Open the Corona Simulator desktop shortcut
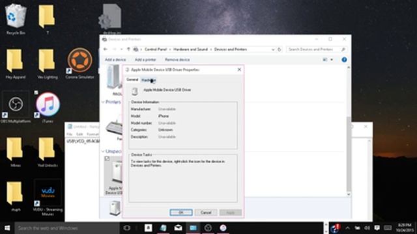 [79, 63]
